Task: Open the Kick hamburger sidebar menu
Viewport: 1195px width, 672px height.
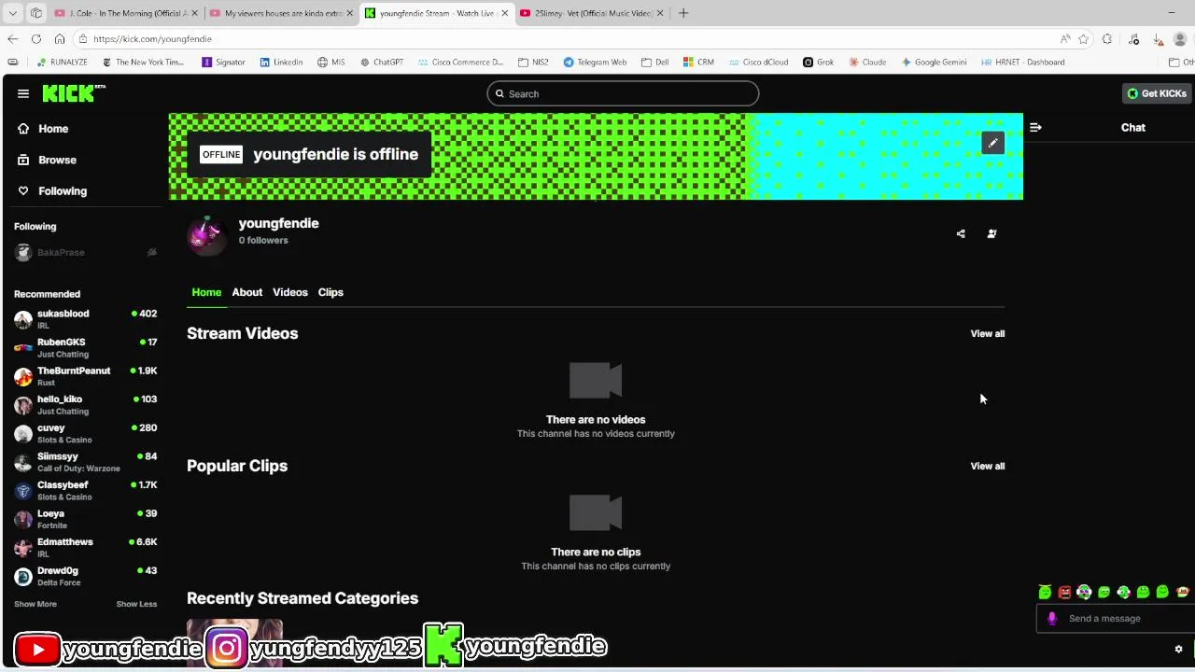Action: click(x=23, y=93)
